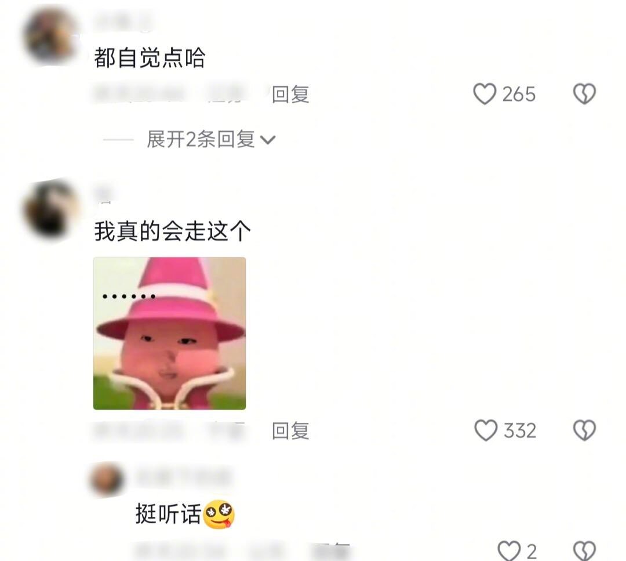
Task: Open the second commenter's avatar
Action: [x=51, y=209]
